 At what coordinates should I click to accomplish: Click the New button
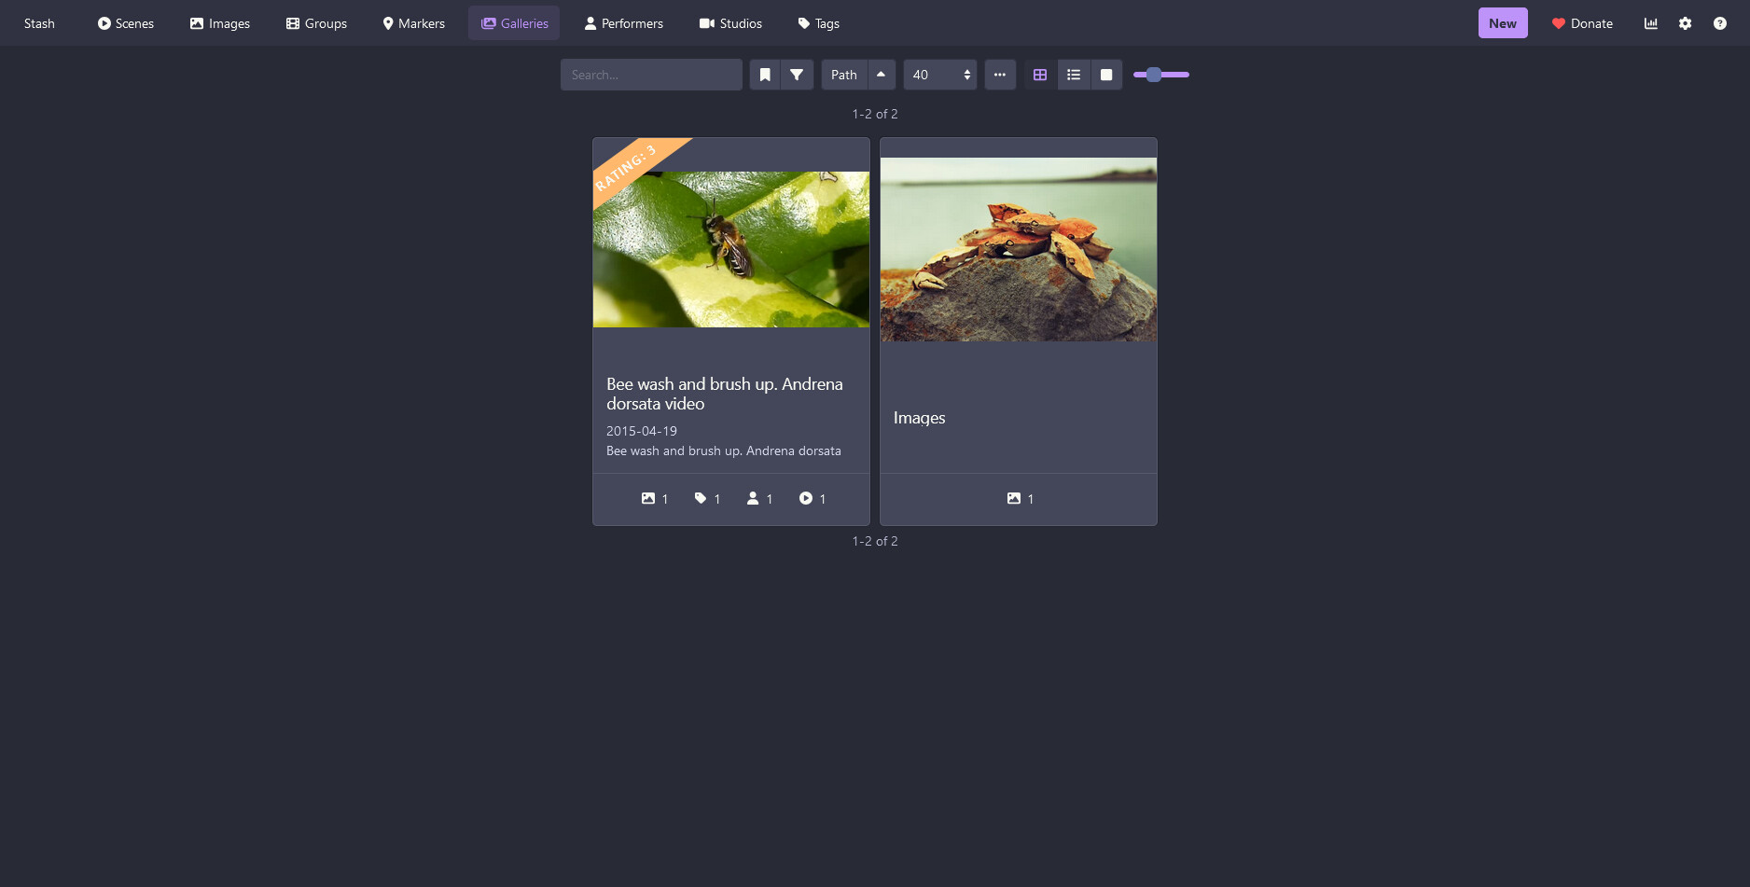coord(1502,23)
